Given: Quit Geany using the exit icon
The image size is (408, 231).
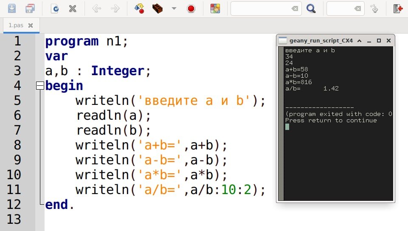Looking at the screenshot, I should [x=398, y=8].
